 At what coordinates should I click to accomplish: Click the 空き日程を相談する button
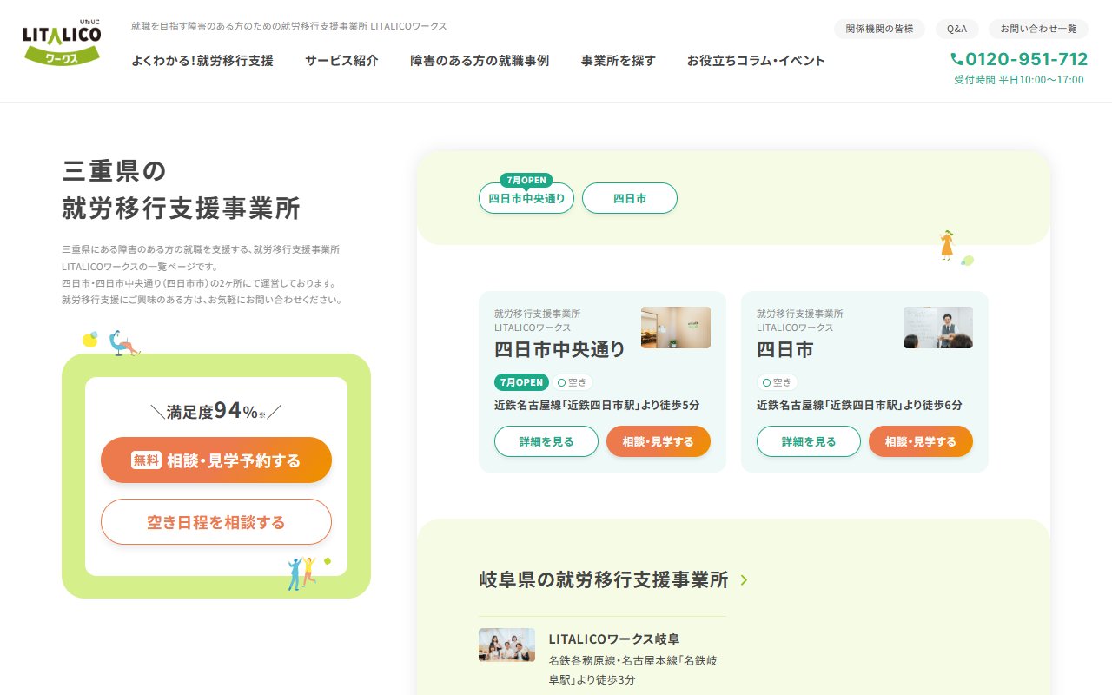216,522
